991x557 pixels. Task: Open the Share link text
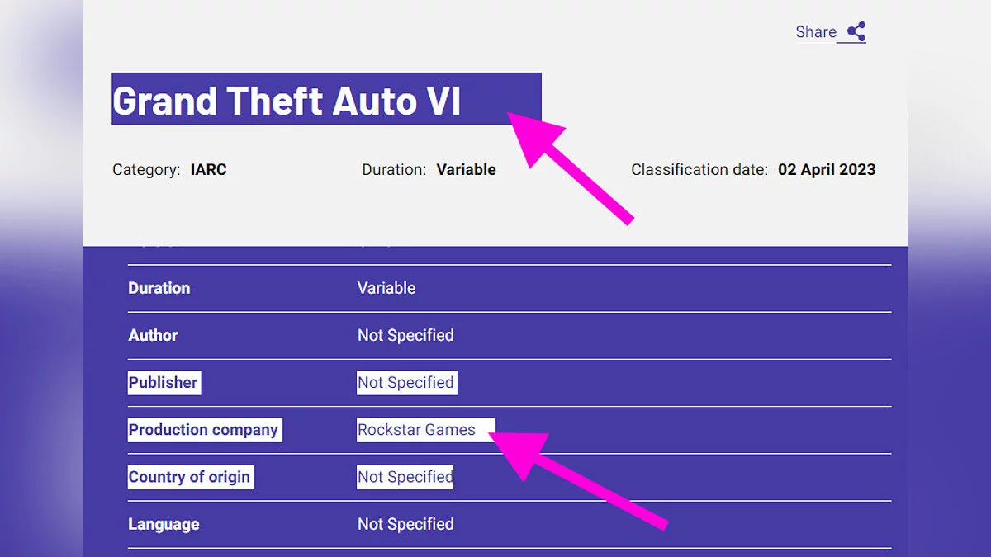(x=815, y=32)
